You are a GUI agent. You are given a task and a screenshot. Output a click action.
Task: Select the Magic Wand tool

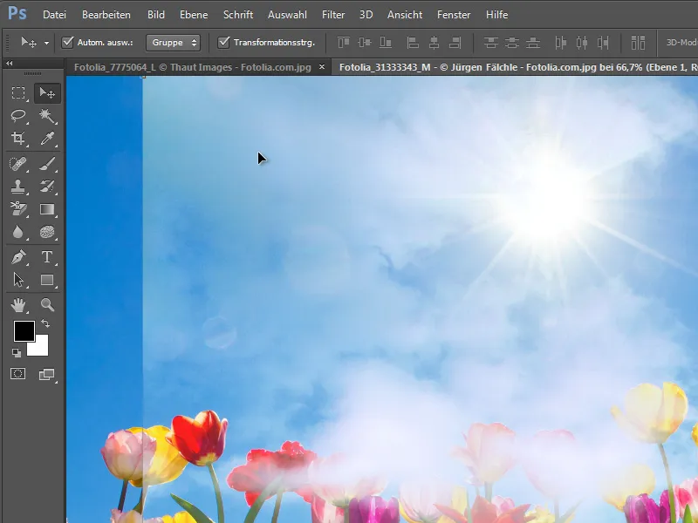coord(47,116)
